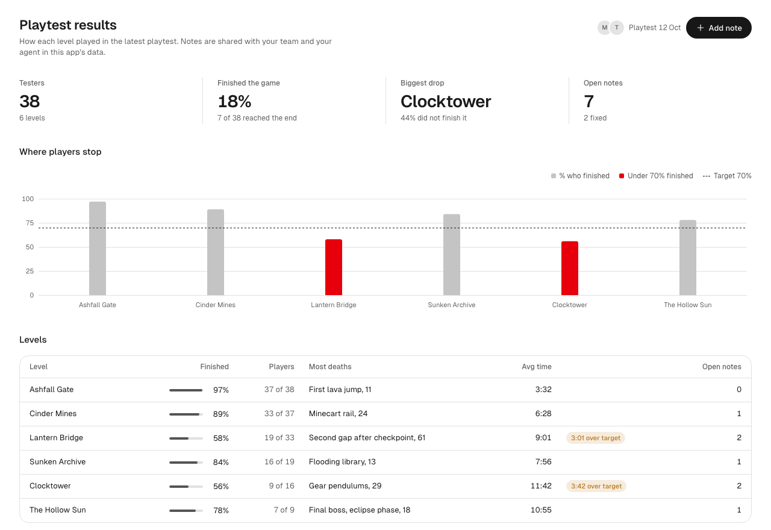Click the red 'Under 70% finished' legend swatch
Image resolution: width=771 pixels, height=530 pixels.
pos(622,176)
